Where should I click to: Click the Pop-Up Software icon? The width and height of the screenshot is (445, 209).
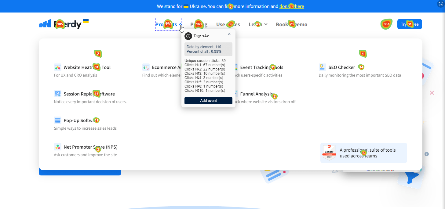pos(58,120)
